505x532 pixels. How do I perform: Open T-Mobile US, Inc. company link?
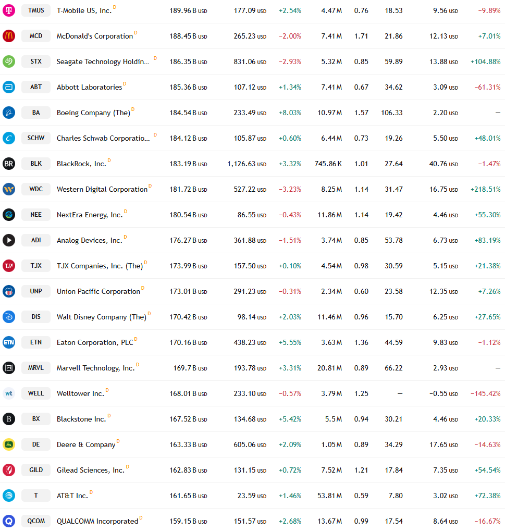[84, 10]
